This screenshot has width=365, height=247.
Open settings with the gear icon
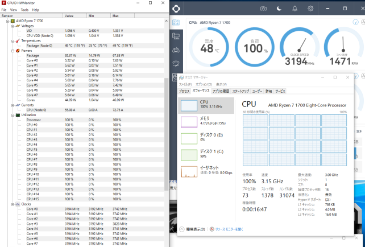click(310, 9)
